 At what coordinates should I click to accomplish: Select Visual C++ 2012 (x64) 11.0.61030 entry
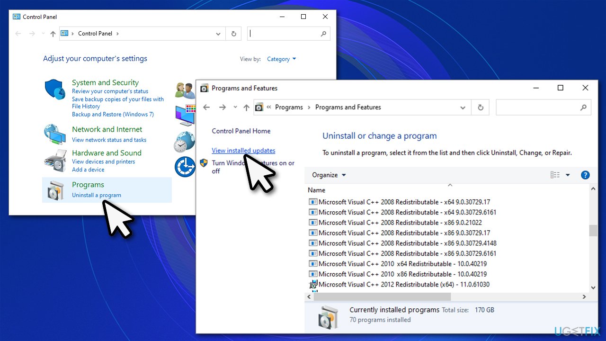point(399,285)
